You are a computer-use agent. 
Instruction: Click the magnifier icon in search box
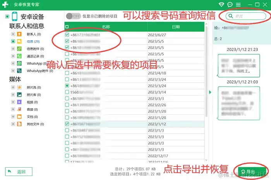click(231, 16)
